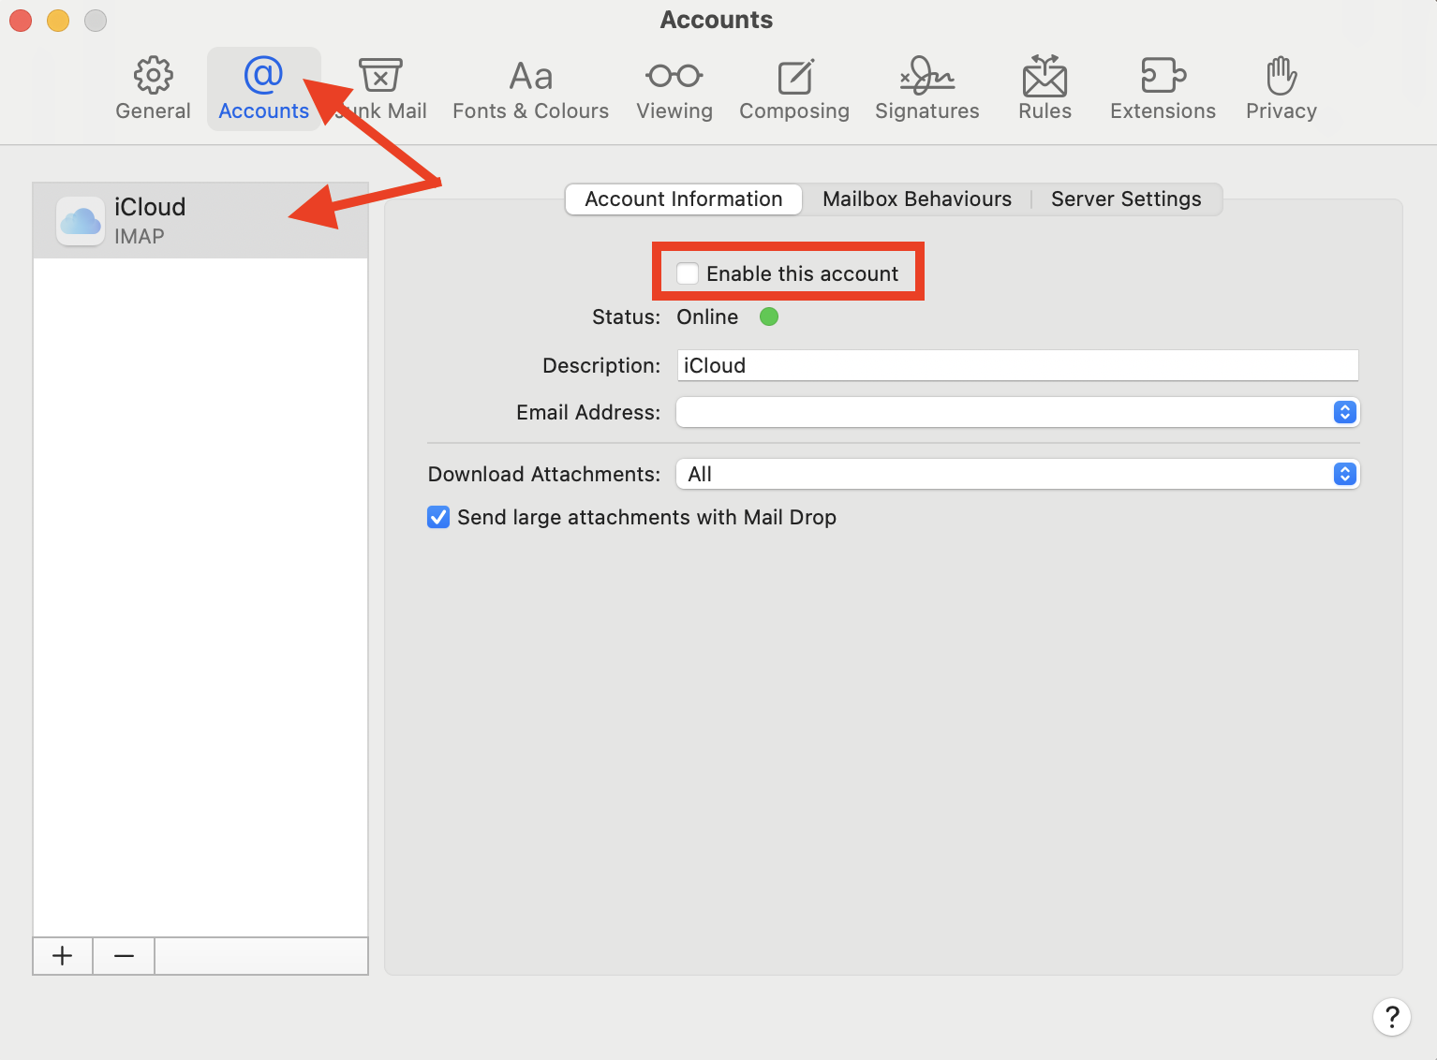Enable this account checkbox
1437x1060 pixels.
(x=688, y=272)
